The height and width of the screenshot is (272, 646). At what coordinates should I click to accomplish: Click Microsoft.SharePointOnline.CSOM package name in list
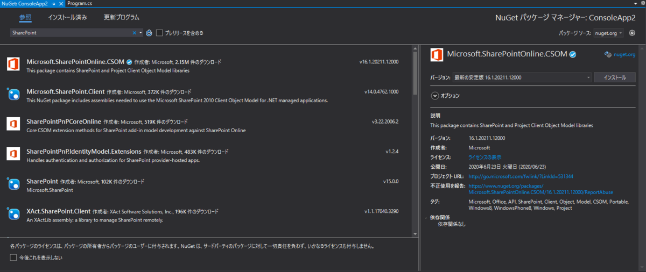click(75, 62)
